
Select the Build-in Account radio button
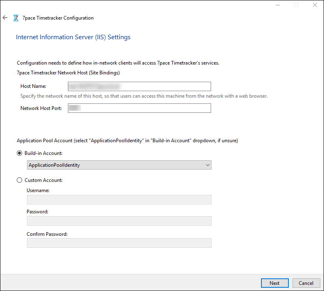tap(19, 153)
